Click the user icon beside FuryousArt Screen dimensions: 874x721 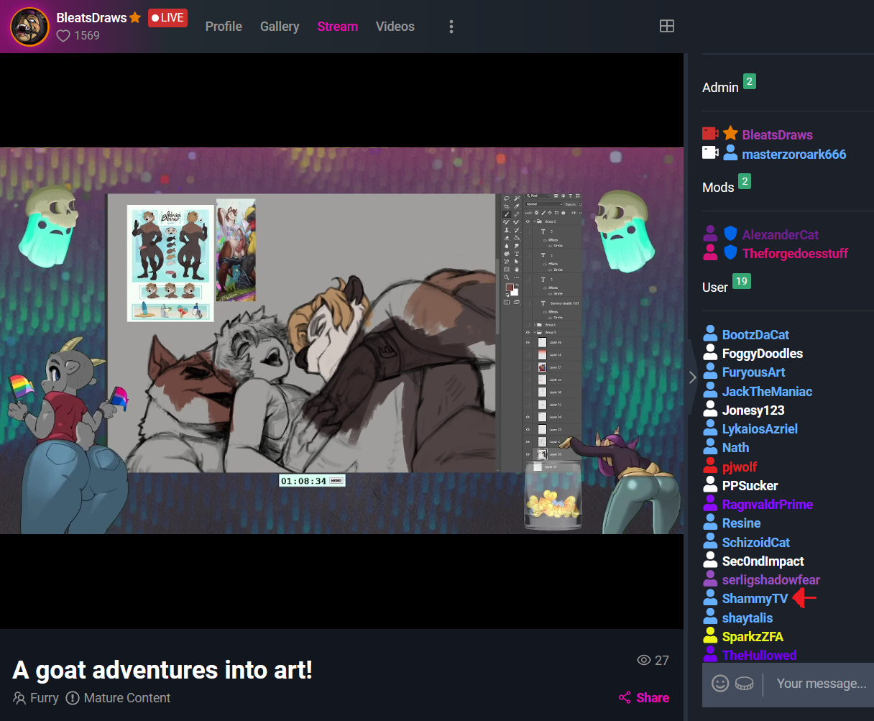point(710,371)
